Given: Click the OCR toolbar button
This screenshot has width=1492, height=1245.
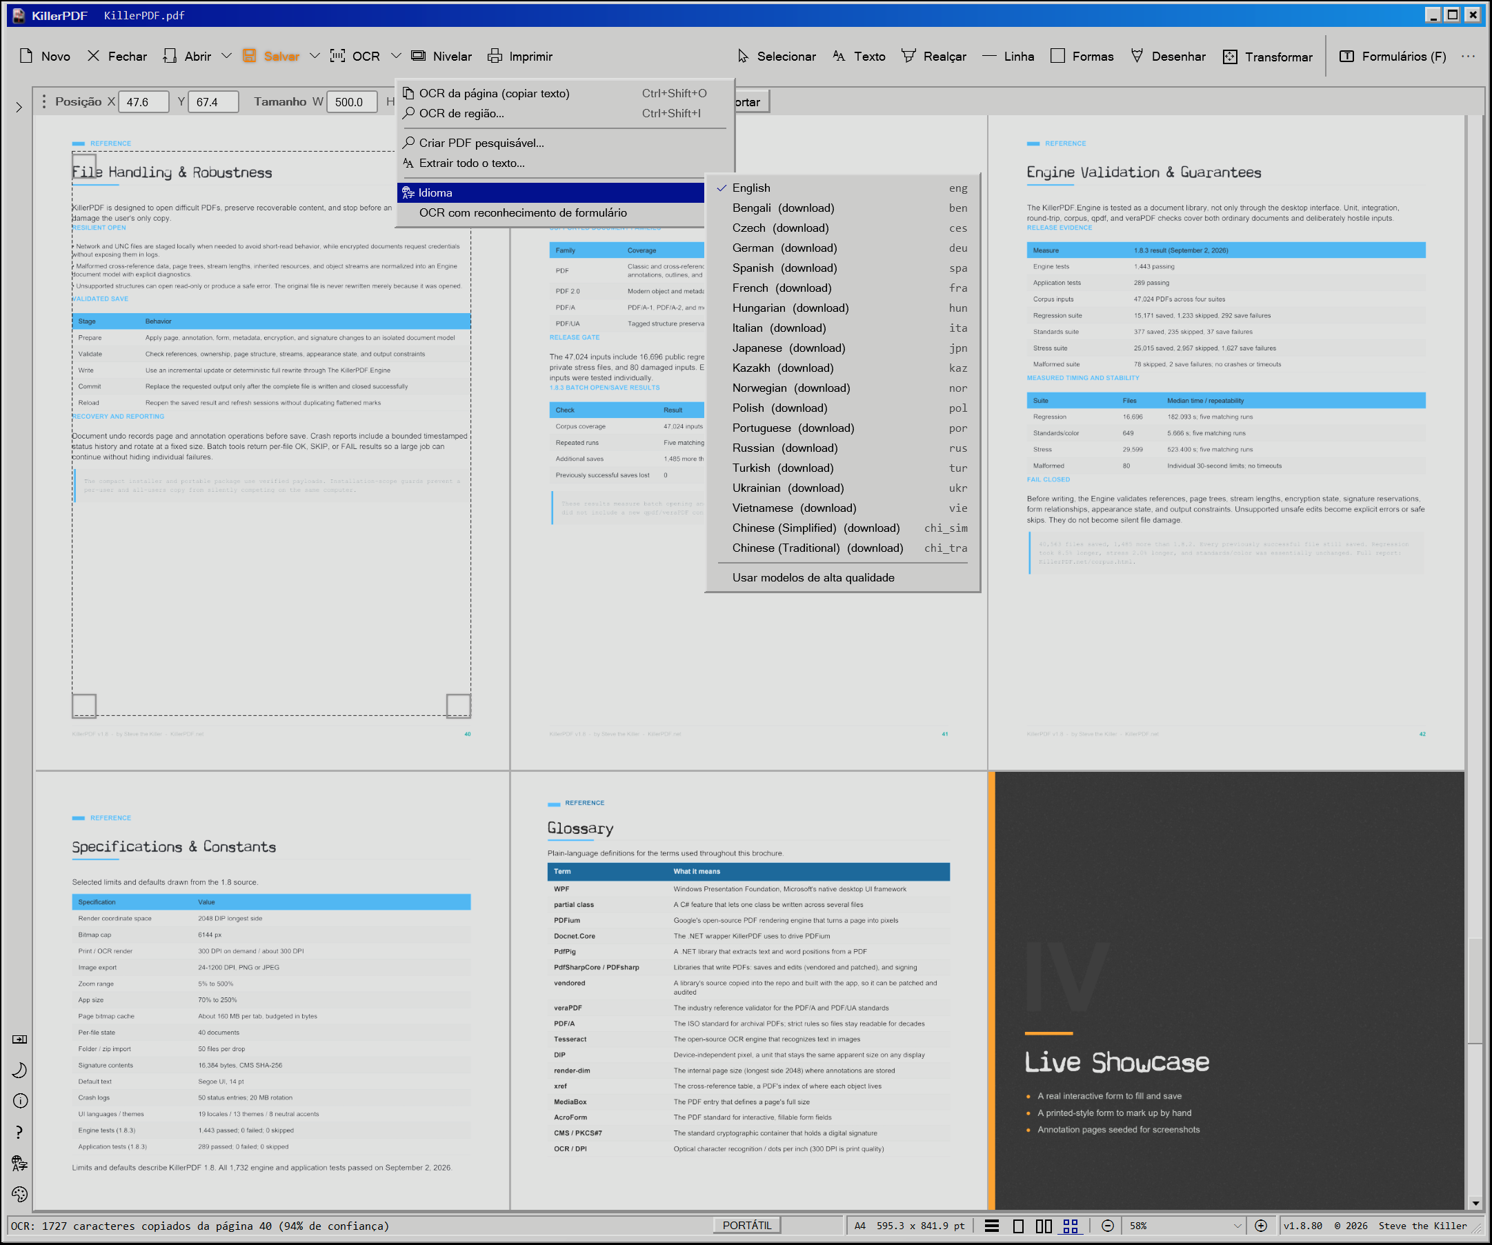Looking at the screenshot, I should tap(355, 56).
